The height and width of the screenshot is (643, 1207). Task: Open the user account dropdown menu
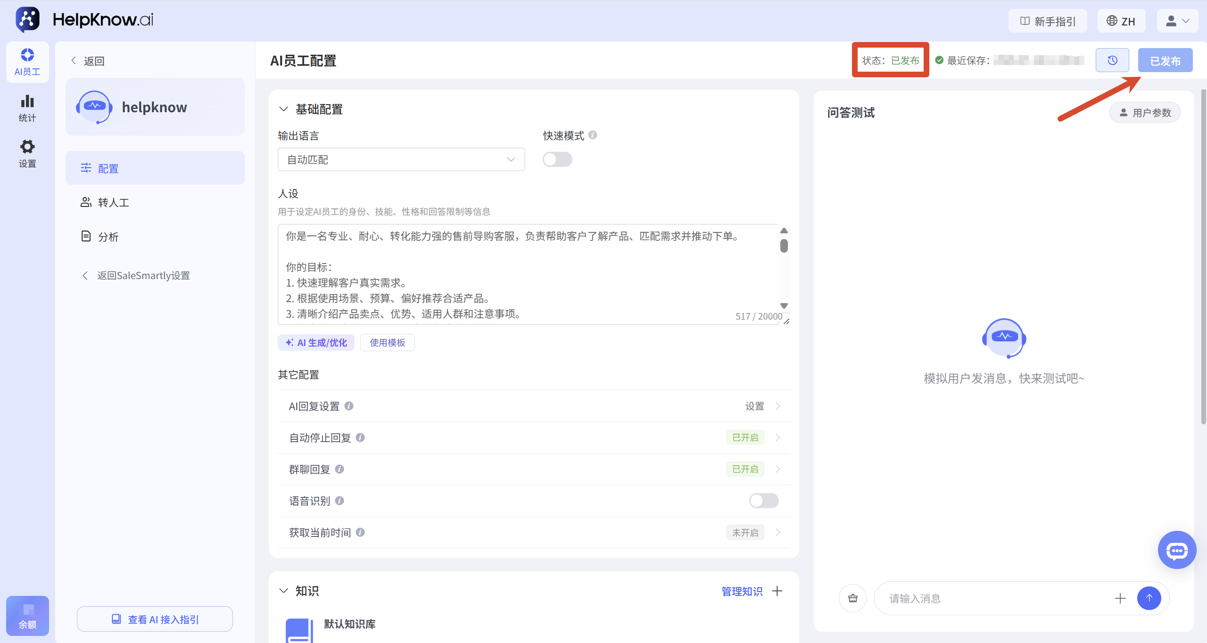click(x=1177, y=21)
